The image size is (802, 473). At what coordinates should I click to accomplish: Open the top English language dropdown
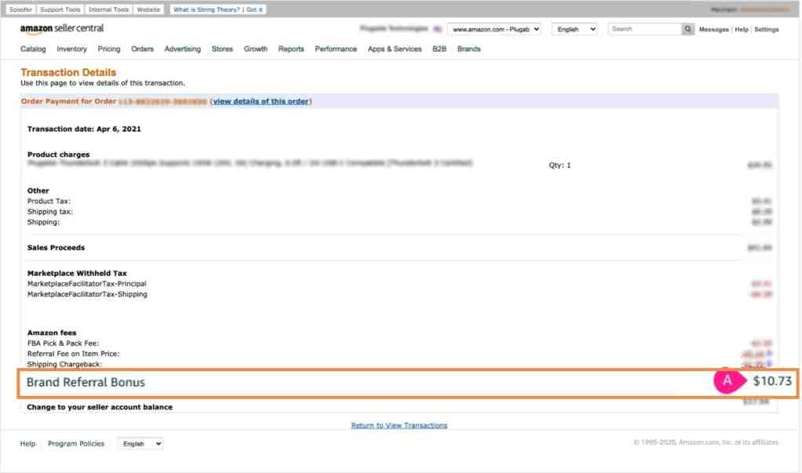pyautogui.click(x=575, y=29)
